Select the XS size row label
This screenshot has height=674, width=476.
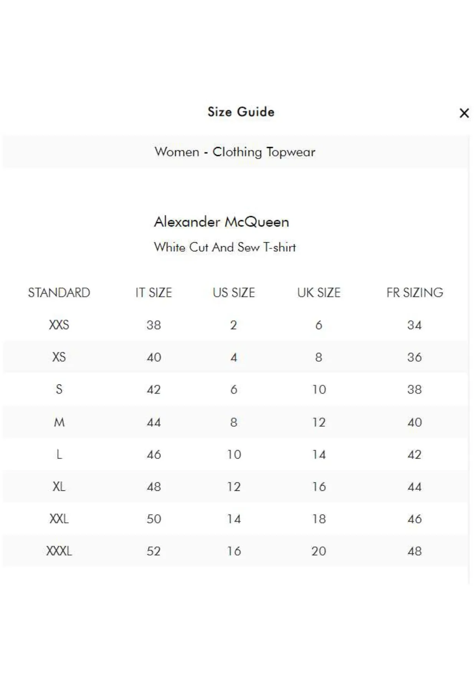point(59,357)
